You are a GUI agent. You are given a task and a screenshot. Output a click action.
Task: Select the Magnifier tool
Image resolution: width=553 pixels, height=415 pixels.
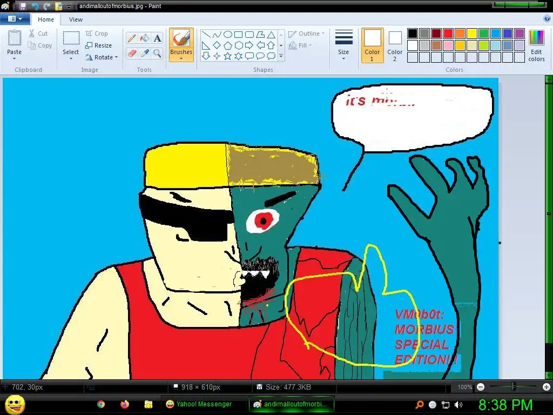point(157,53)
